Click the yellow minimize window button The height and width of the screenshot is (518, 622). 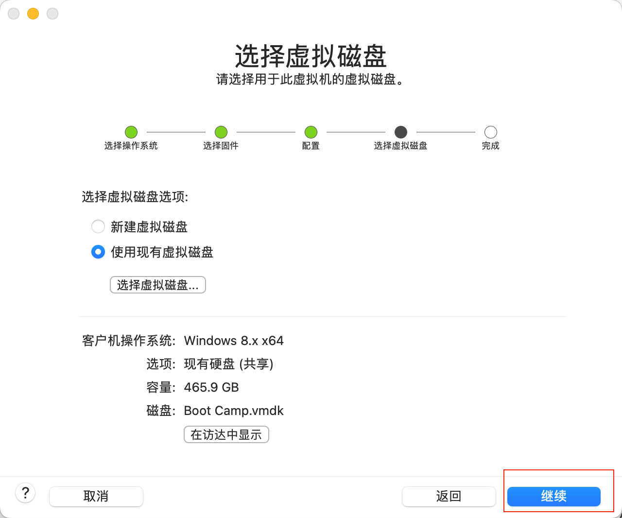tap(33, 14)
